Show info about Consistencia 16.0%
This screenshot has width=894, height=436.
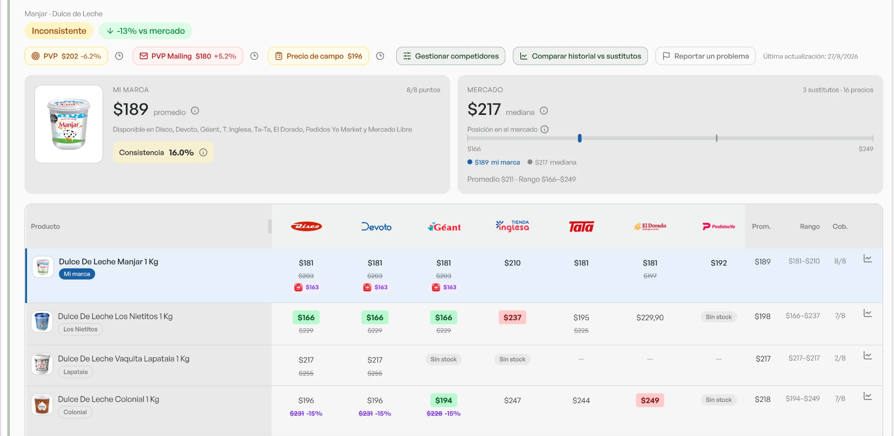(203, 152)
